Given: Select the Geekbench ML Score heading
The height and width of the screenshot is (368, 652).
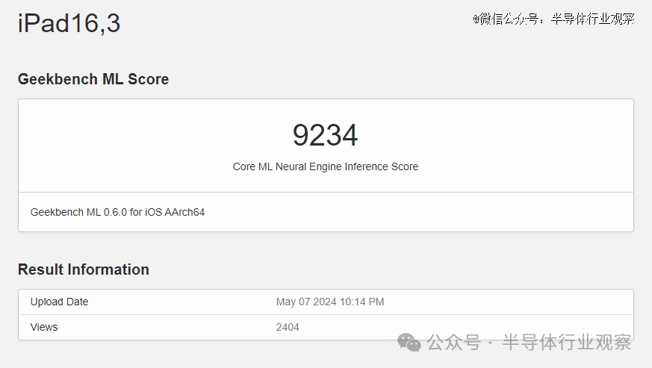Looking at the screenshot, I should click(93, 79).
